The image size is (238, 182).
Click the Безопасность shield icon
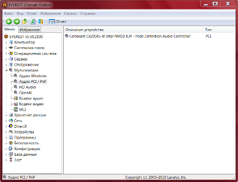click(x=11, y=143)
